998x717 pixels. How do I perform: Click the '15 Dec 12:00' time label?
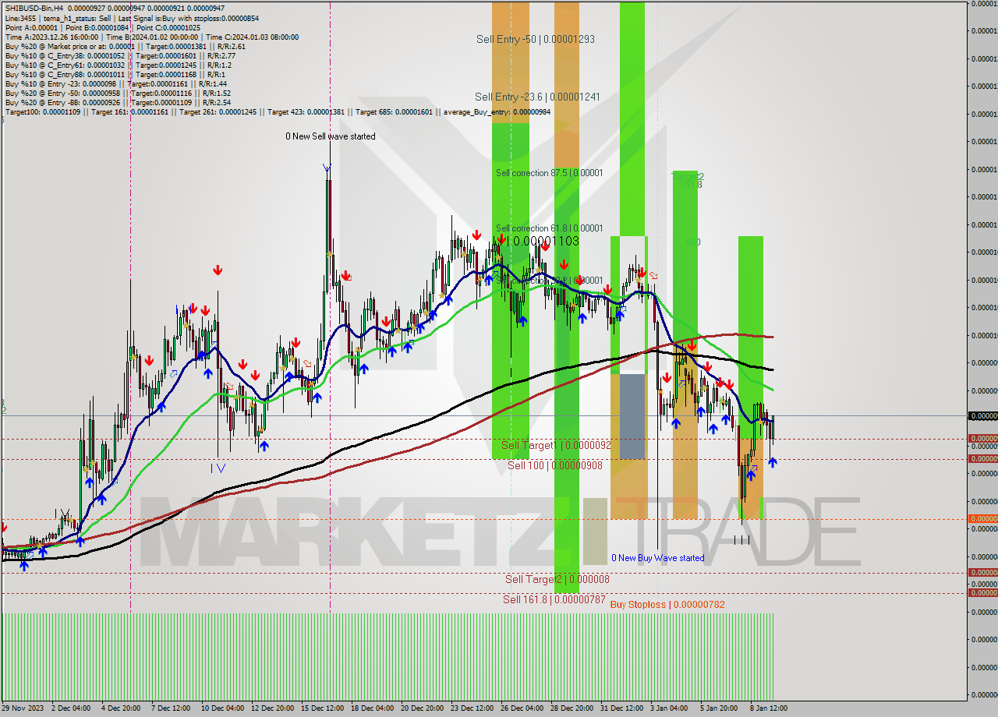(x=322, y=708)
